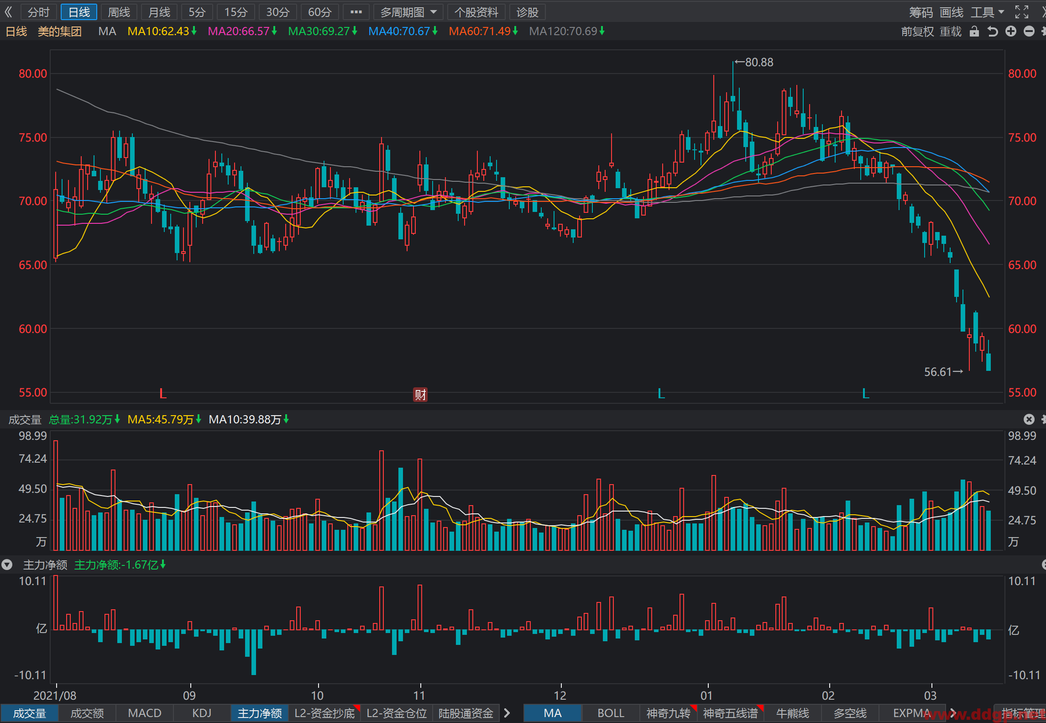The width and height of the screenshot is (1046, 723).
Task: Toggle full screen chart icon
Action: pos(1021,12)
